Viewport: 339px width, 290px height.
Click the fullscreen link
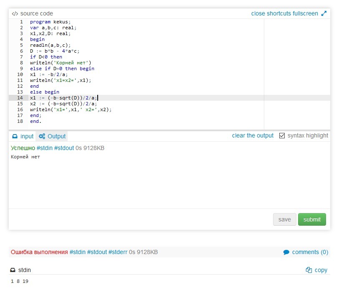[x=305, y=13]
